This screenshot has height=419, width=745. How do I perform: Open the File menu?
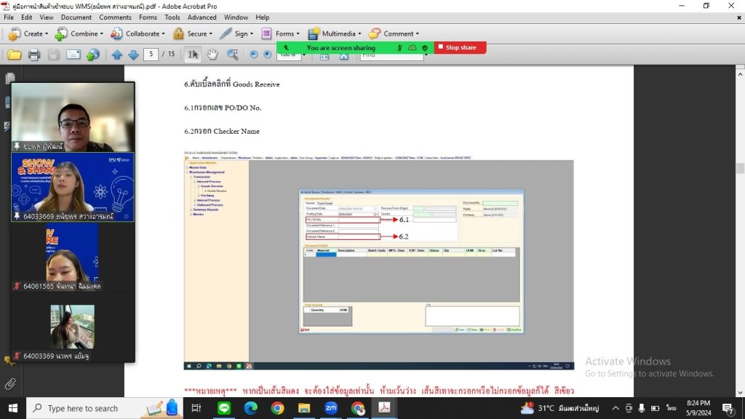[9, 17]
